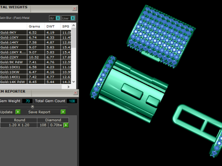Click the Diamond column header
The image size is (222, 166).
pyautogui.click(x=53, y=120)
